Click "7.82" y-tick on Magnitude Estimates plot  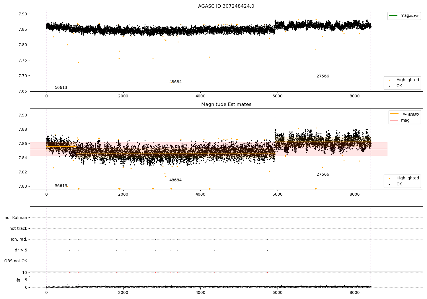(x=23, y=172)
